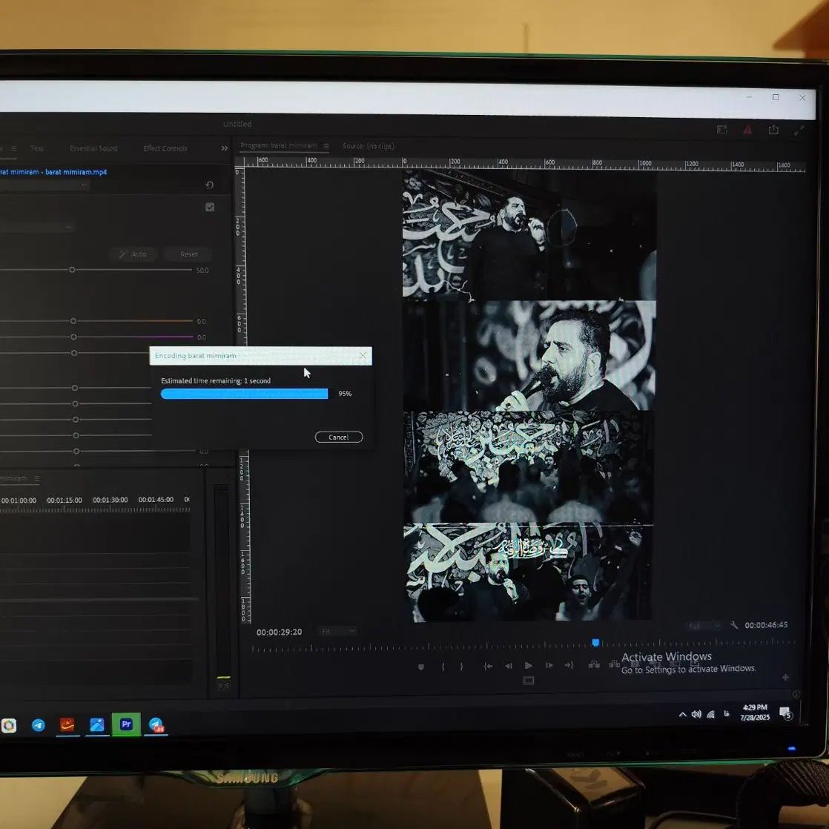Expand the hidden panel tabs chevron

224,148
